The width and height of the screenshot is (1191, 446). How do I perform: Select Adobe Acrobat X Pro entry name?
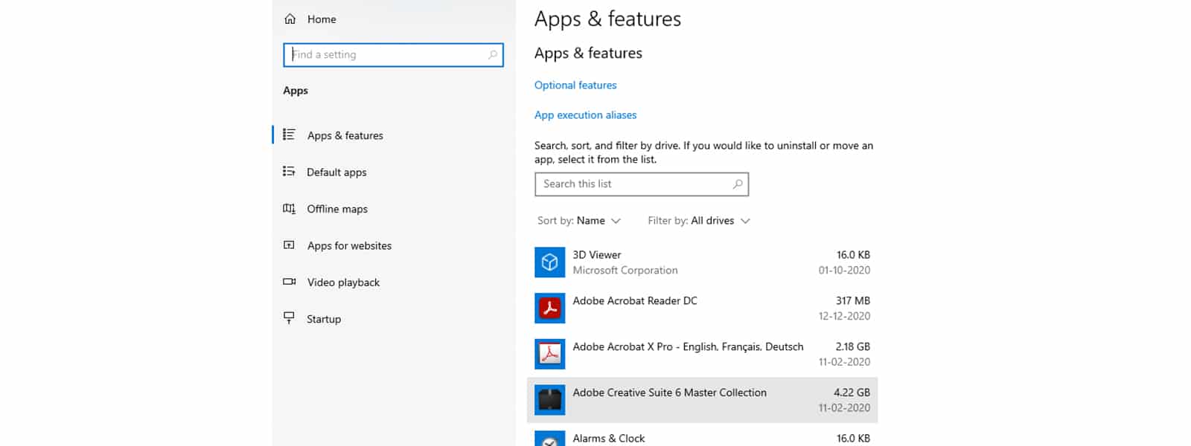[x=688, y=347]
